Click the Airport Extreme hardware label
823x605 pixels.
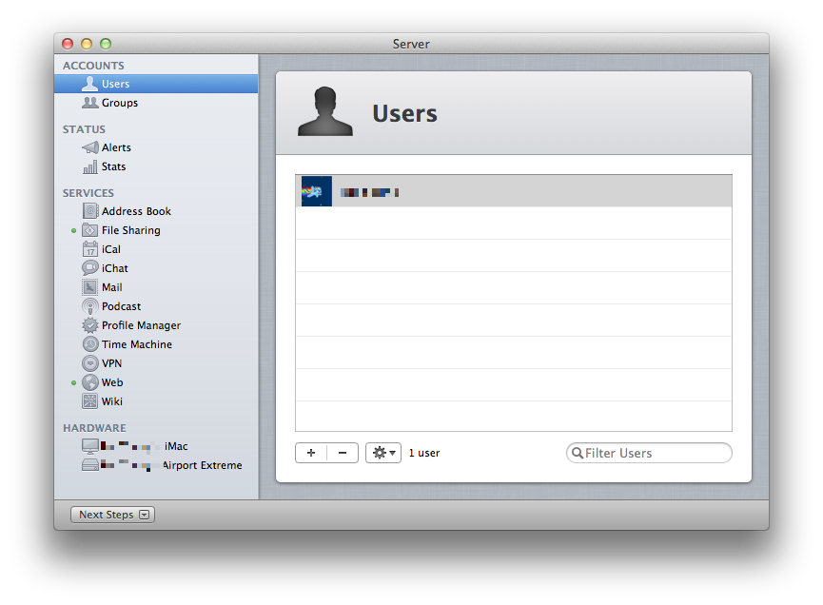(x=203, y=465)
